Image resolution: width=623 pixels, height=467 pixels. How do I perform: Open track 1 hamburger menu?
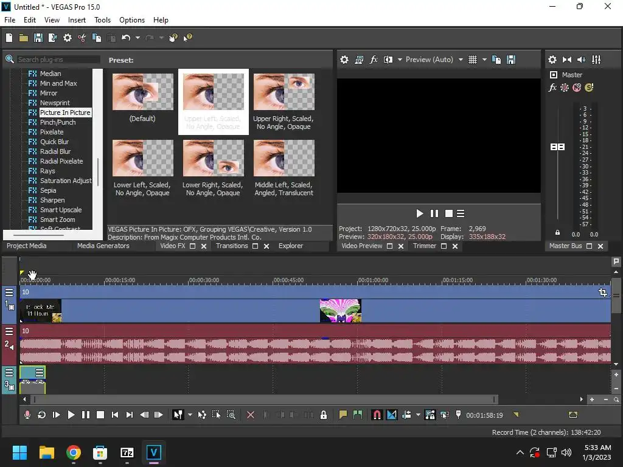click(9, 292)
